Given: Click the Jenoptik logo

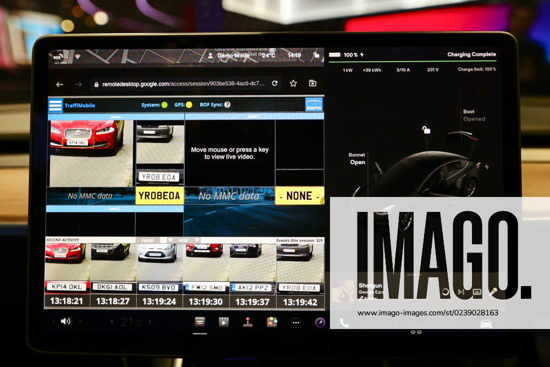Looking at the screenshot, I should [314, 105].
